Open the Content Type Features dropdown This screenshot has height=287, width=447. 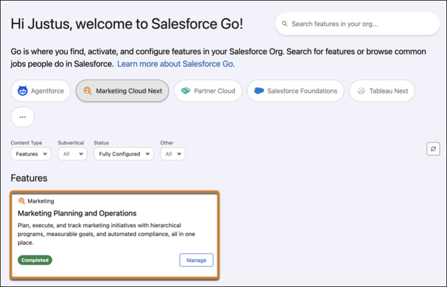coord(31,154)
